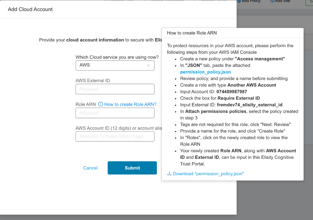Click the Add Site pin icon

[x=272, y=1]
